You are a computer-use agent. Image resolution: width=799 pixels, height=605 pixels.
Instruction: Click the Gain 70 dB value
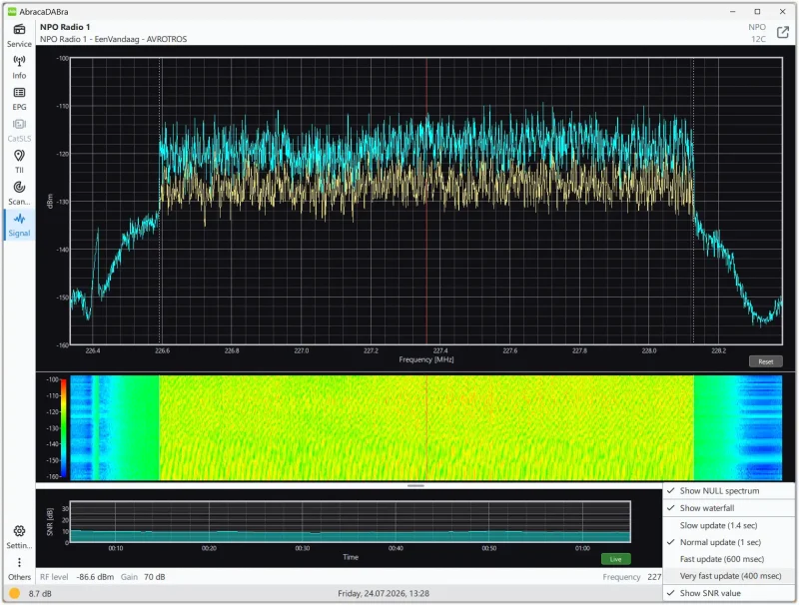[155, 577]
